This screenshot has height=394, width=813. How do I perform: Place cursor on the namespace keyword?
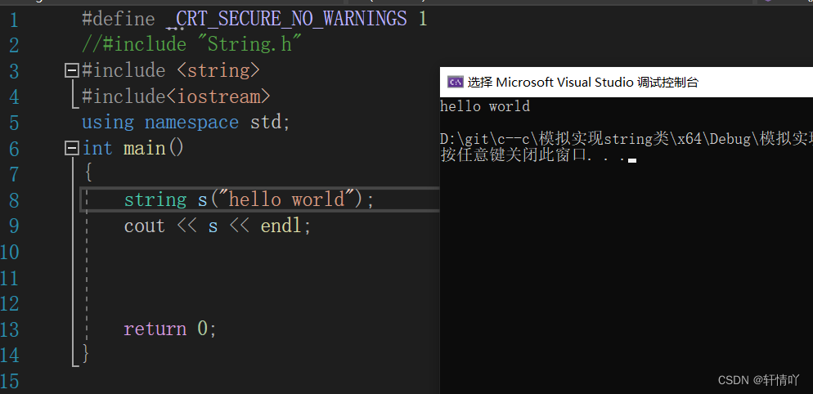pos(191,123)
